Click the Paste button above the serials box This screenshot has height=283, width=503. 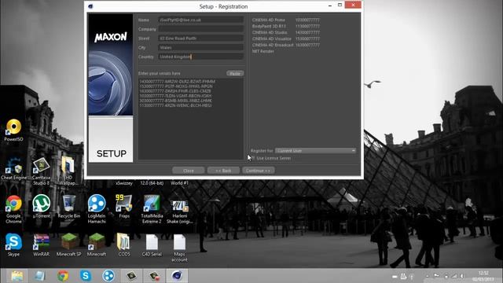click(235, 73)
